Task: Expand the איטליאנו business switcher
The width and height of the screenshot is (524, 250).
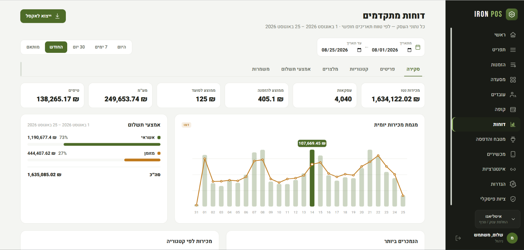Action: pos(498,219)
